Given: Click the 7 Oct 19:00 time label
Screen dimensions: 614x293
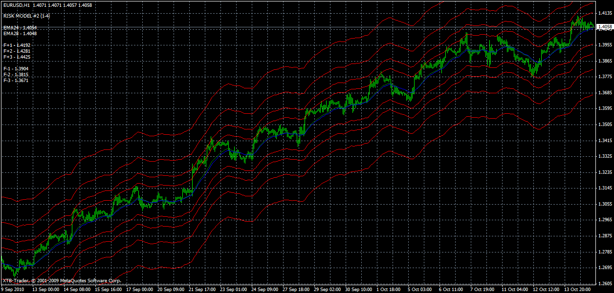Looking at the screenshot, I should 483,290.
